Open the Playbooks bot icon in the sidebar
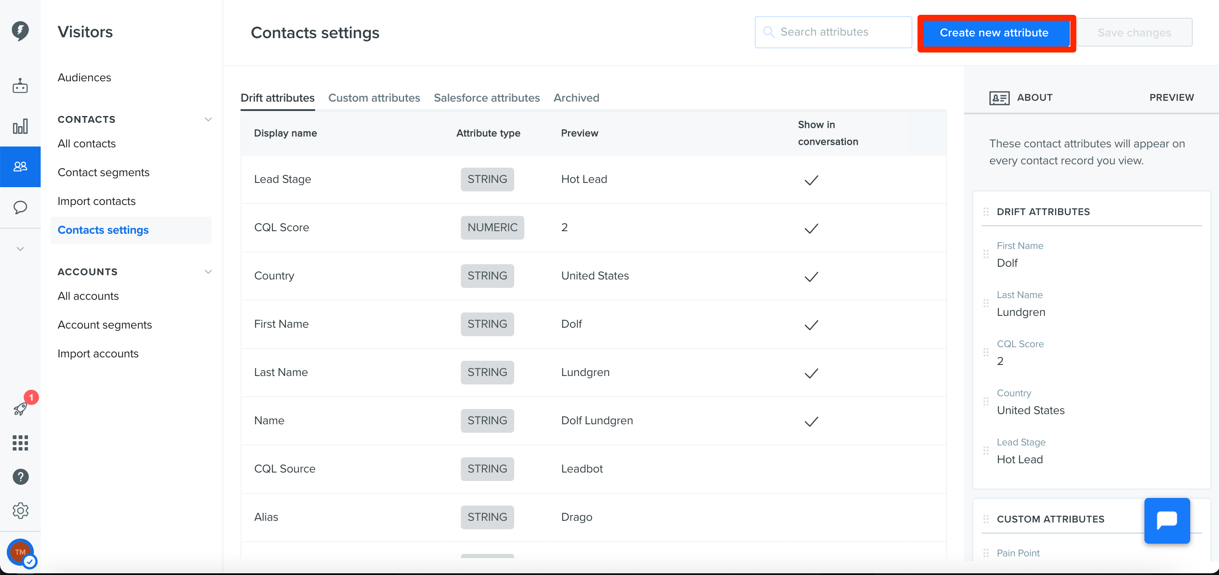This screenshot has width=1219, height=575. click(20, 86)
